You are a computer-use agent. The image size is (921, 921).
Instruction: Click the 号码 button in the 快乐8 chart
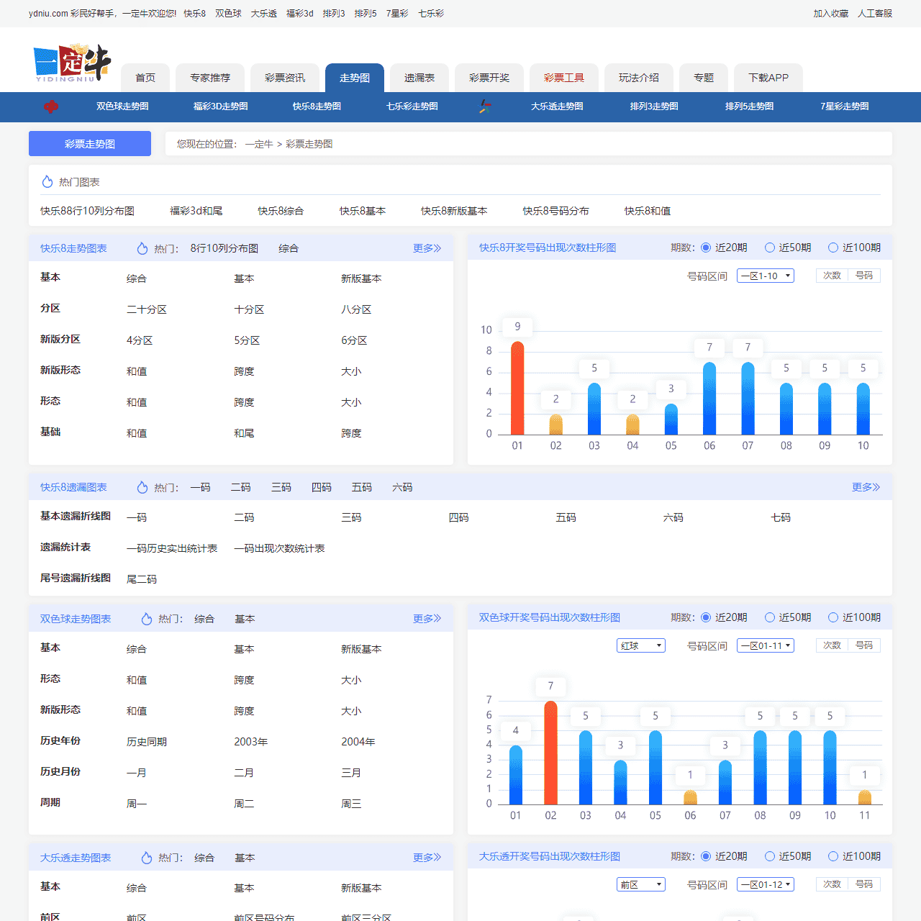(x=864, y=276)
